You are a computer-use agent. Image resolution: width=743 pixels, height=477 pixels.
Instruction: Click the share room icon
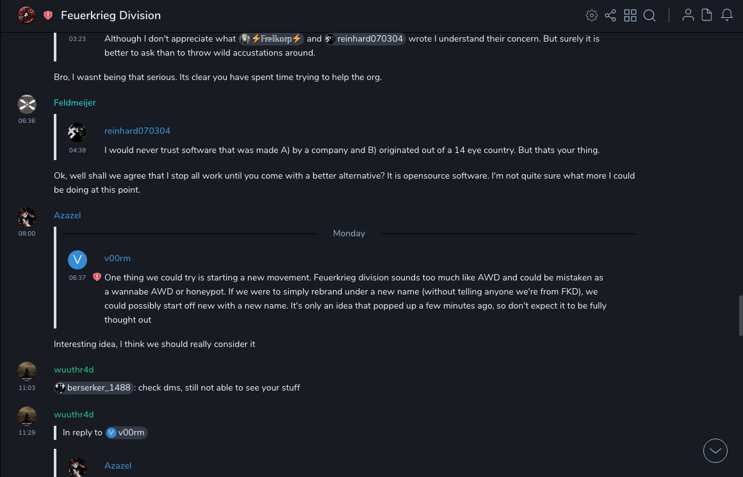coord(610,15)
